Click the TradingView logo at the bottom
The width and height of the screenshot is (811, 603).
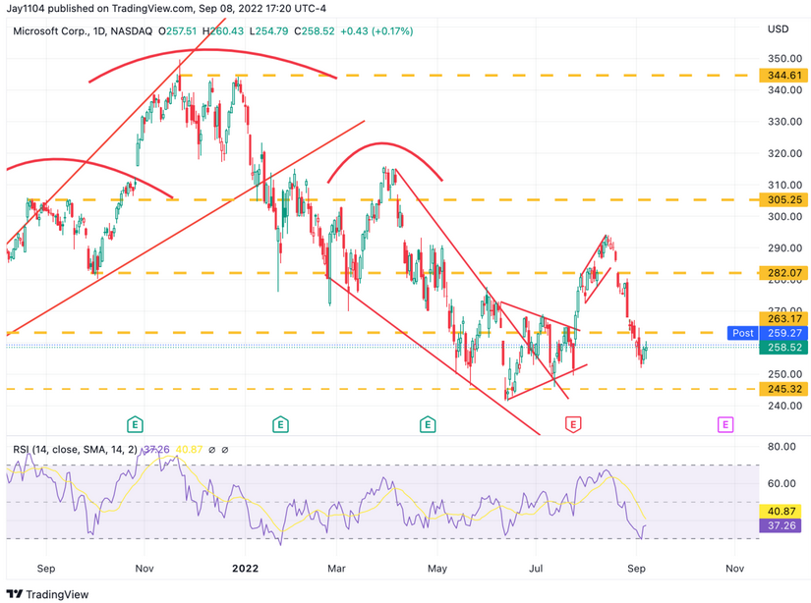click(47, 594)
